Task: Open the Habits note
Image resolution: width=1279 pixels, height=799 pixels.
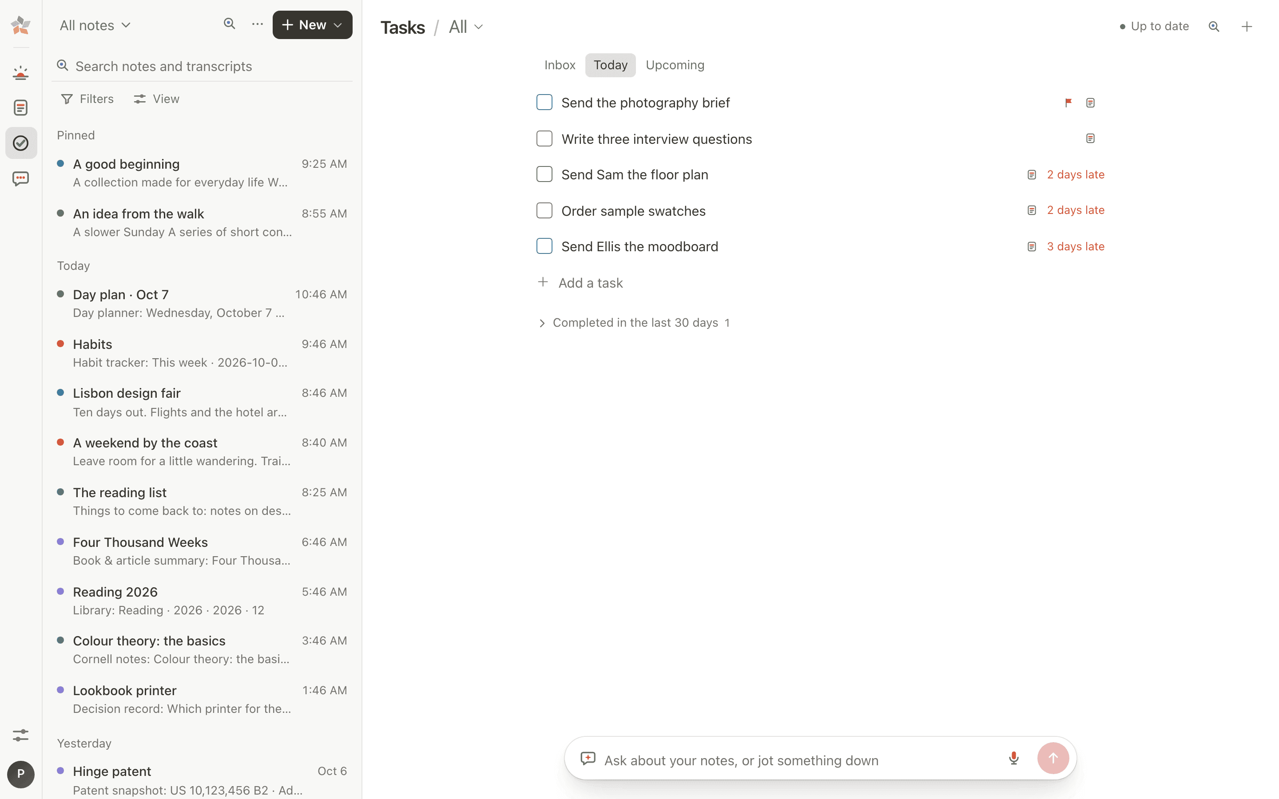Action: click(202, 353)
